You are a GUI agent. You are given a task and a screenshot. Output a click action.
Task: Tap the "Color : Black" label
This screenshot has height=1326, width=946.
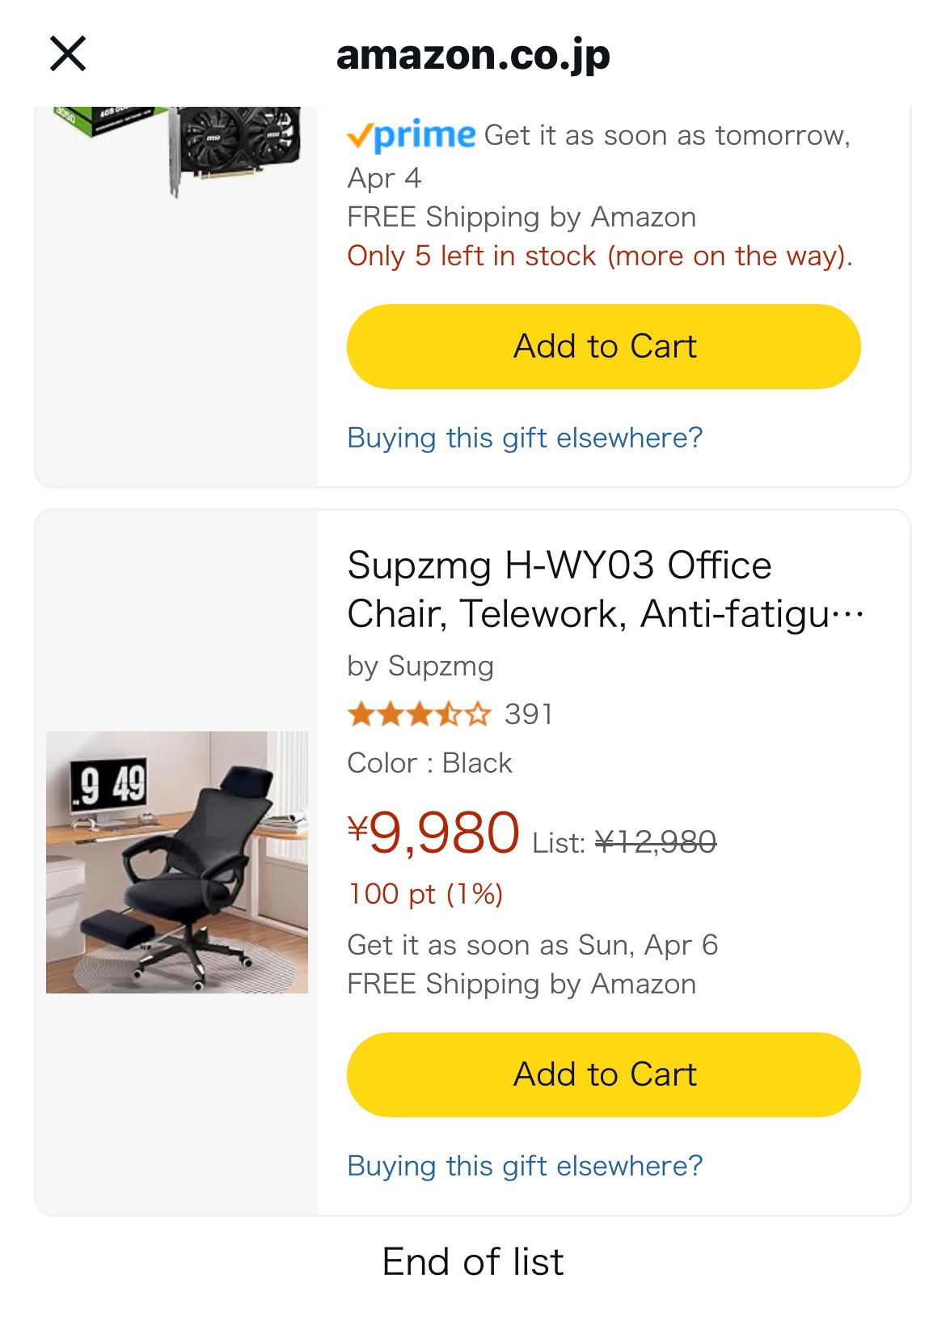[429, 763]
